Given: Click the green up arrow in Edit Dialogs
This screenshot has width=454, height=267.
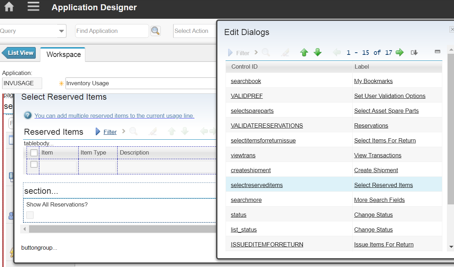Looking at the screenshot, I should tap(304, 52).
